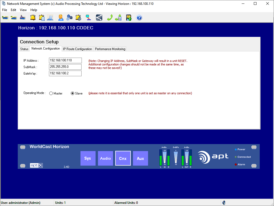Screen dimensions: 274x206
Task: Open the unit wizard hat icon
Action: [23, 18]
